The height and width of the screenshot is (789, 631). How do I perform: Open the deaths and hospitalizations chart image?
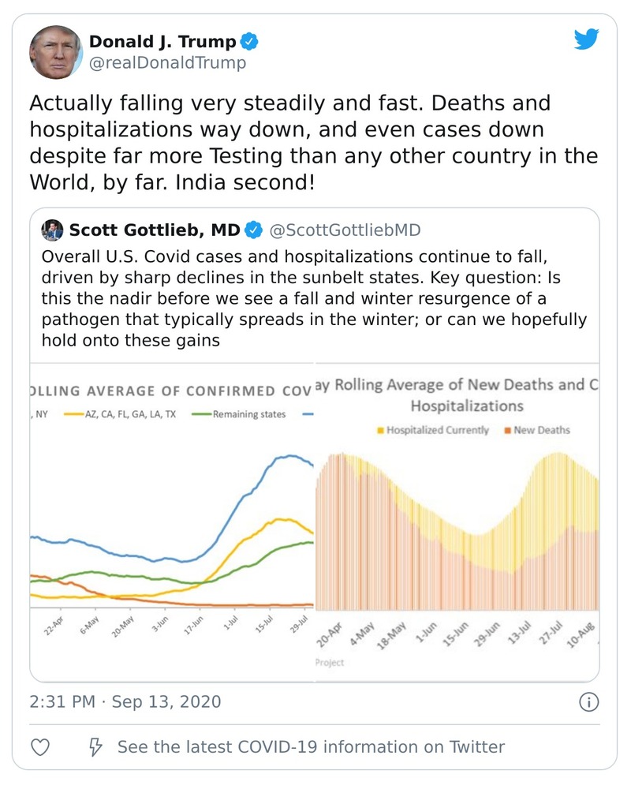point(457,521)
